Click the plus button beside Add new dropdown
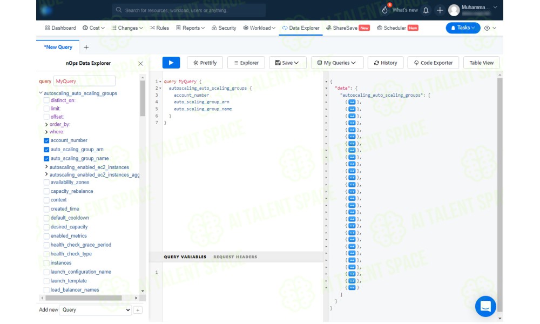The width and height of the screenshot is (540, 324). (138, 310)
